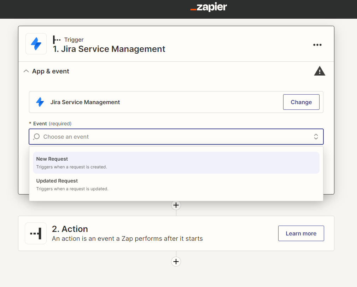Toggle the event dropdown up-down arrows
The image size is (357, 287).
pos(316,137)
